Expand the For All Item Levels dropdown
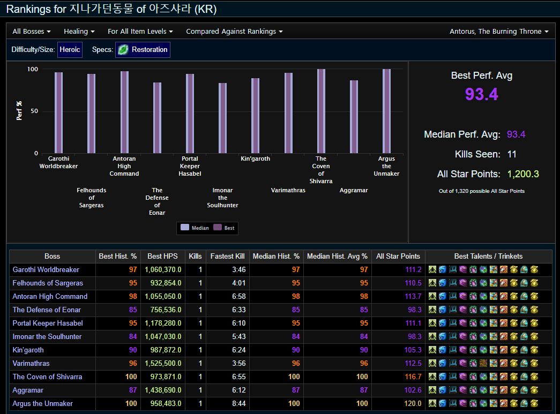The height and width of the screenshot is (414, 560). click(140, 32)
